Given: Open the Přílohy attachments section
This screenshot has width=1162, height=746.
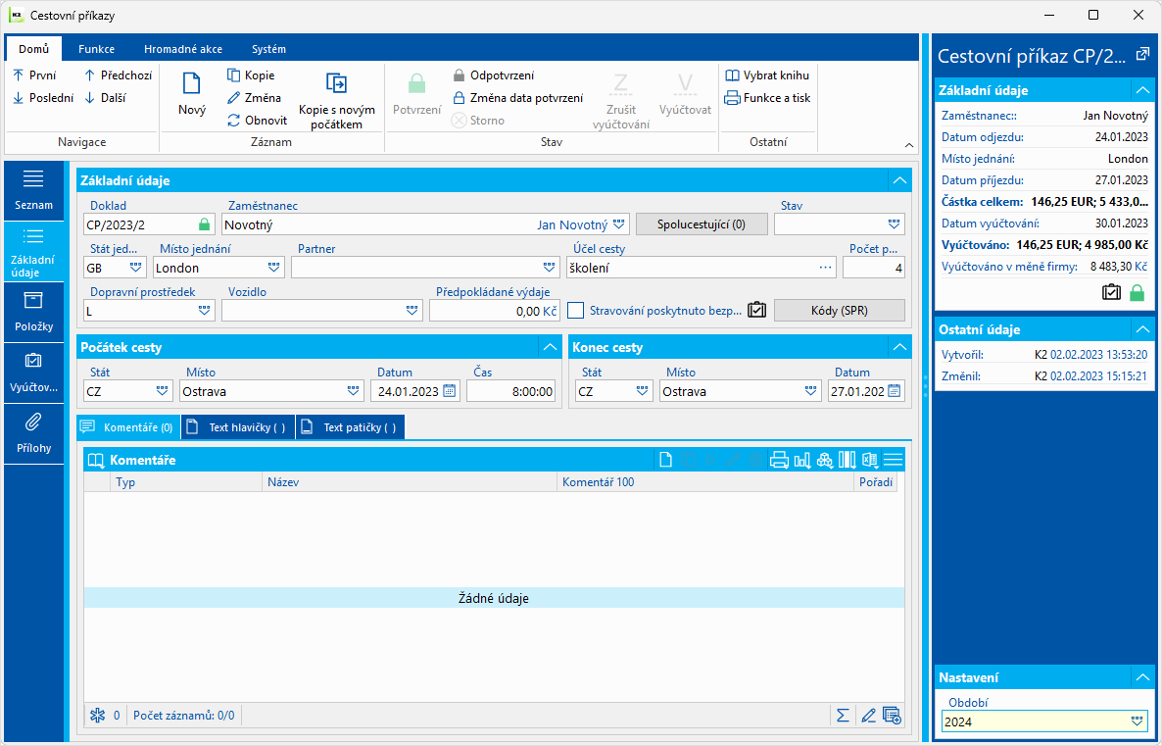Looking at the screenshot, I should click(34, 433).
